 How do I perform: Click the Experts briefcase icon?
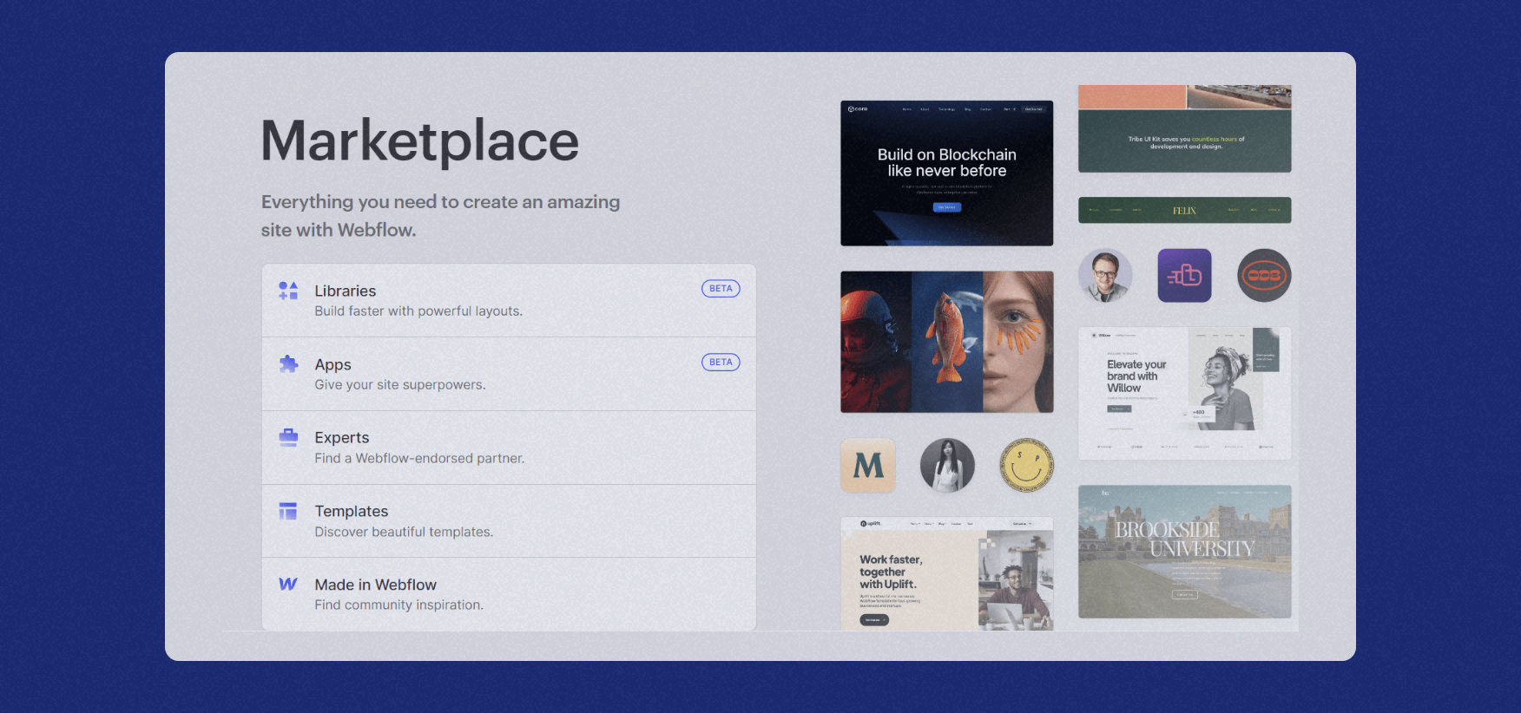click(x=288, y=437)
